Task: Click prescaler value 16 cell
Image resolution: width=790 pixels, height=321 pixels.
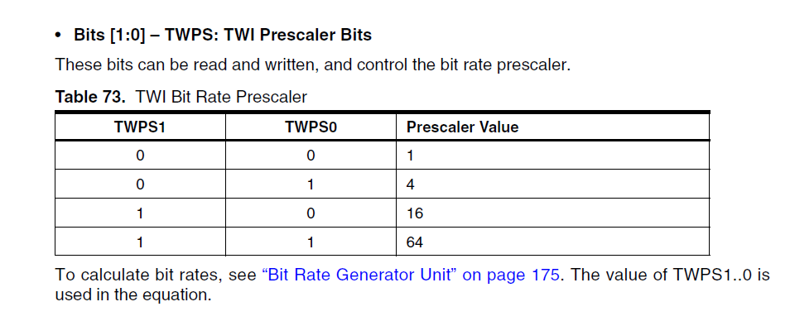Action: click(552, 213)
